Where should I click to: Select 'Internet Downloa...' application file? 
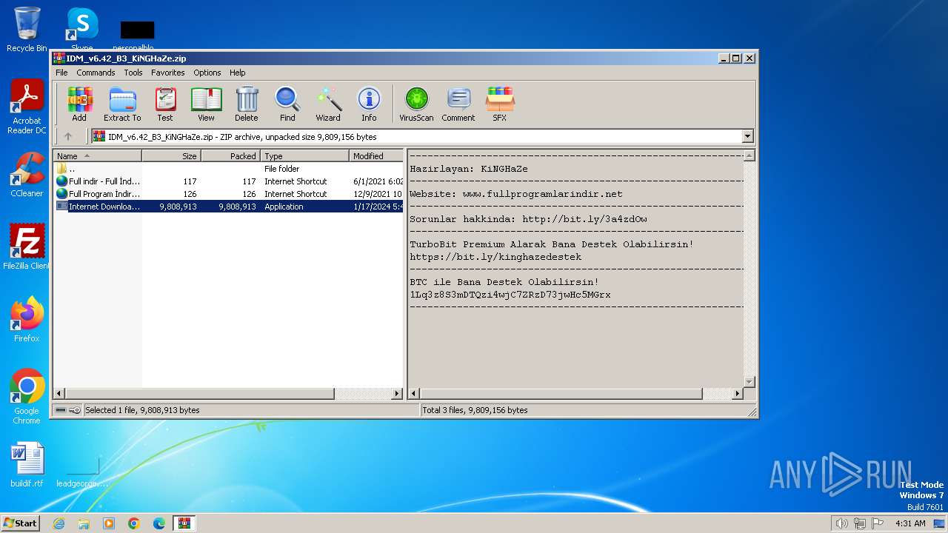pyautogui.click(x=229, y=207)
